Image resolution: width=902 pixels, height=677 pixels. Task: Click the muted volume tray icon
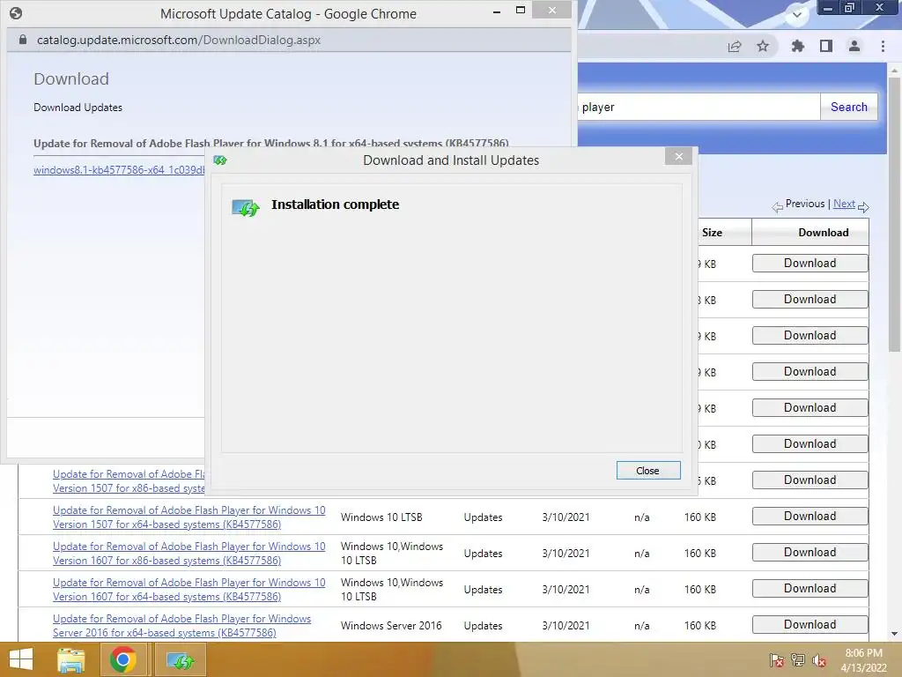click(819, 660)
